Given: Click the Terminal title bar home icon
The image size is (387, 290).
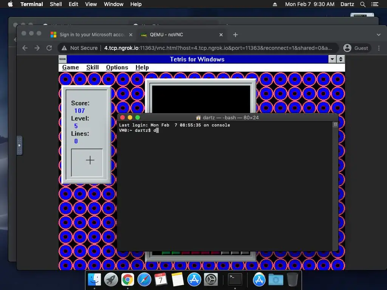Looking at the screenshot, I should pyautogui.click(x=198, y=118).
